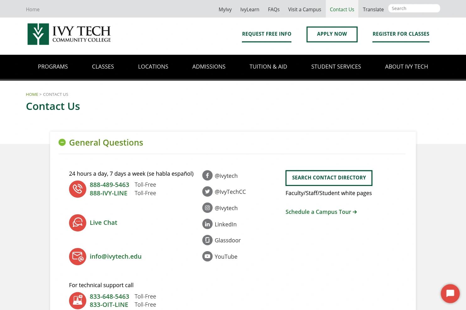Open the Student Services menu
Viewport: 466px width, 310px height.
(336, 67)
